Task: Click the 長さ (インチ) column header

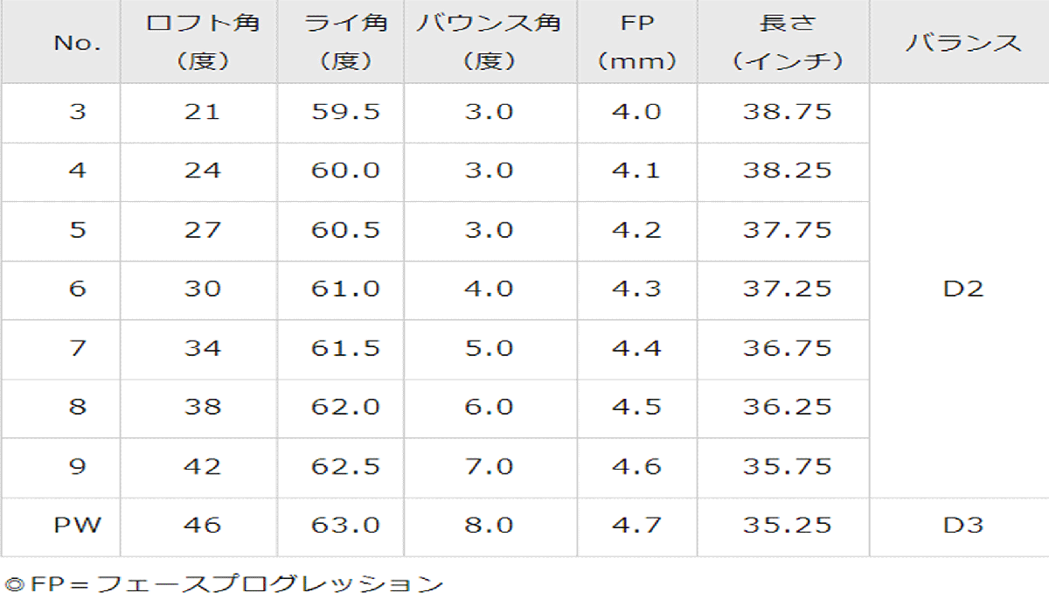Action: (788, 42)
